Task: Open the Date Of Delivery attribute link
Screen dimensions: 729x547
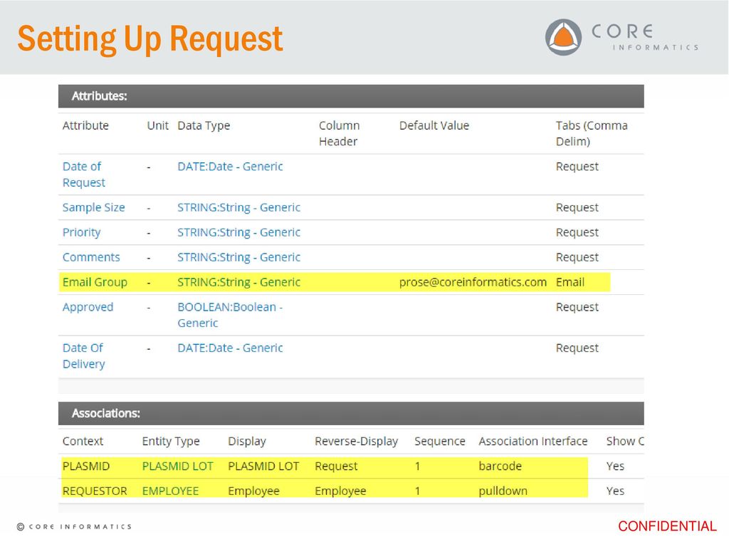Action: 84,356
